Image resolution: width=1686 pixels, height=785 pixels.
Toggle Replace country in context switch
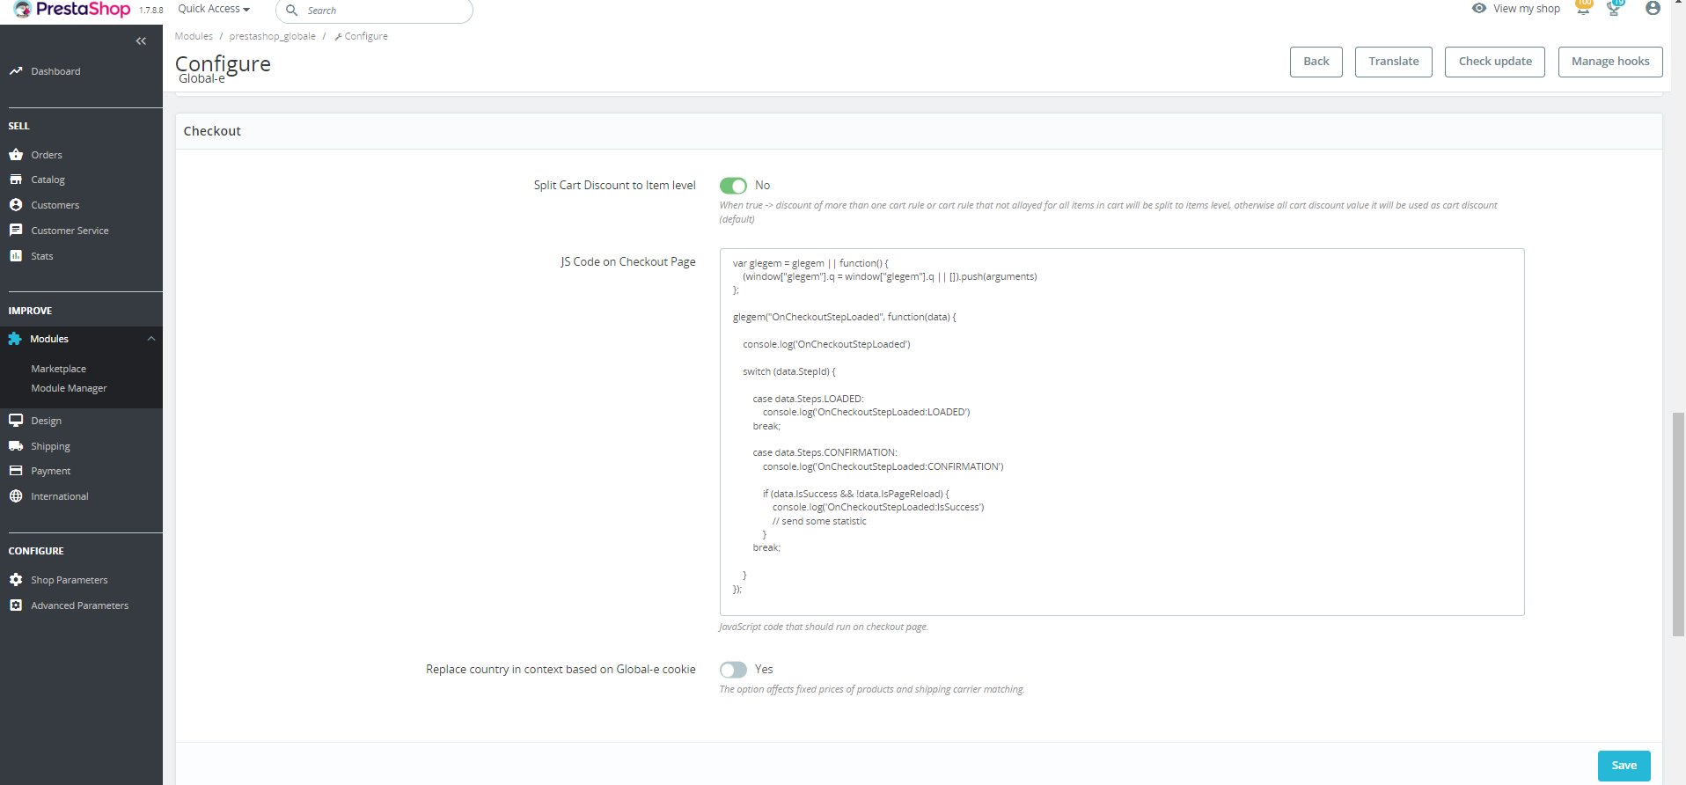coord(733,670)
